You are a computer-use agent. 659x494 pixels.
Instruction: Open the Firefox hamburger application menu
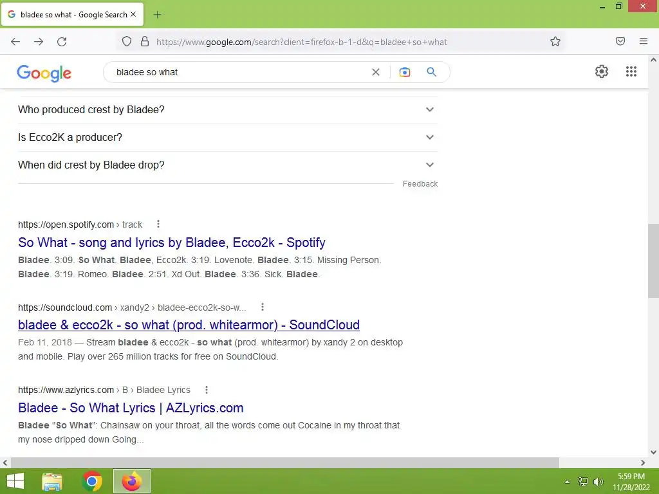644,41
